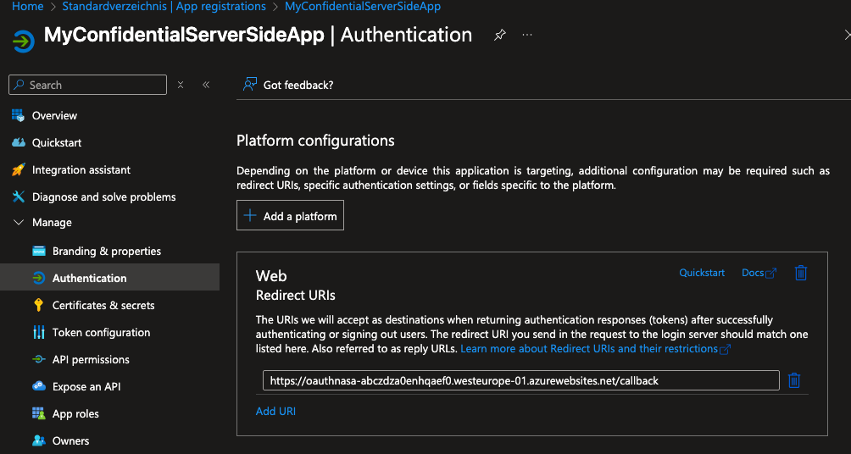Clear the sidebar search with X icon
The width and height of the screenshot is (851, 454).
coord(181,85)
